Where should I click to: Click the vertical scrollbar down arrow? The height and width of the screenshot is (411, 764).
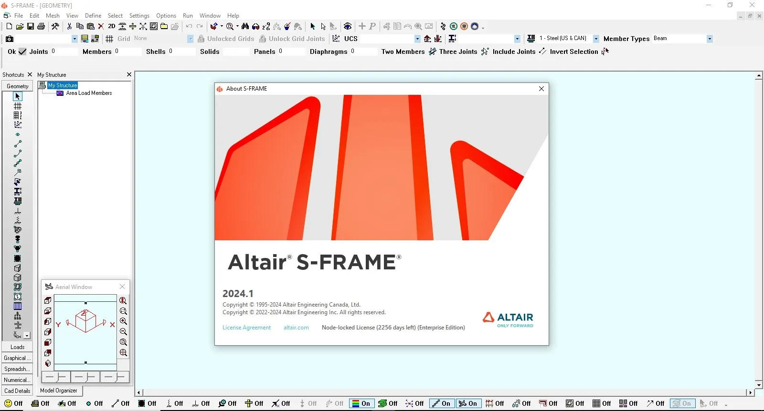(759, 385)
